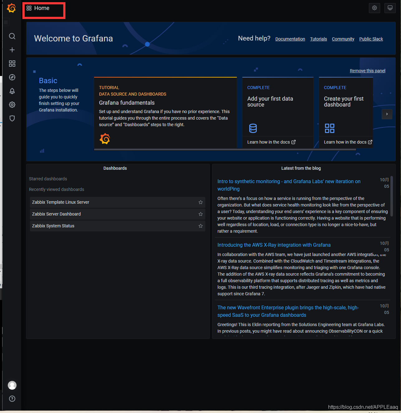Cycle view mode with the monitor icon
Image resolution: width=401 pixels, height=413 pixels.
click(390, 8)
